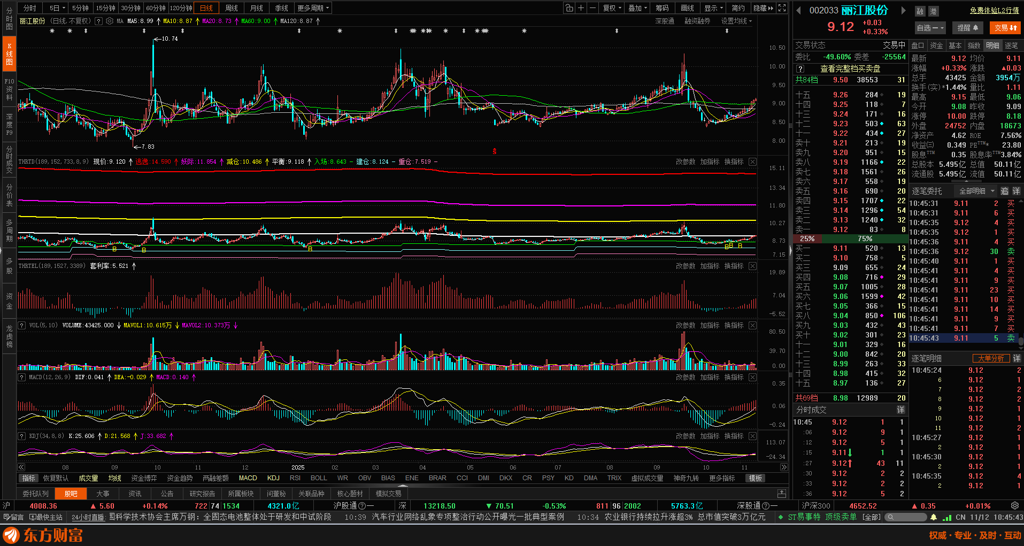Open help for KDJ indicator
Screen dimensions: 1024x546
click(x=22, y=436)
